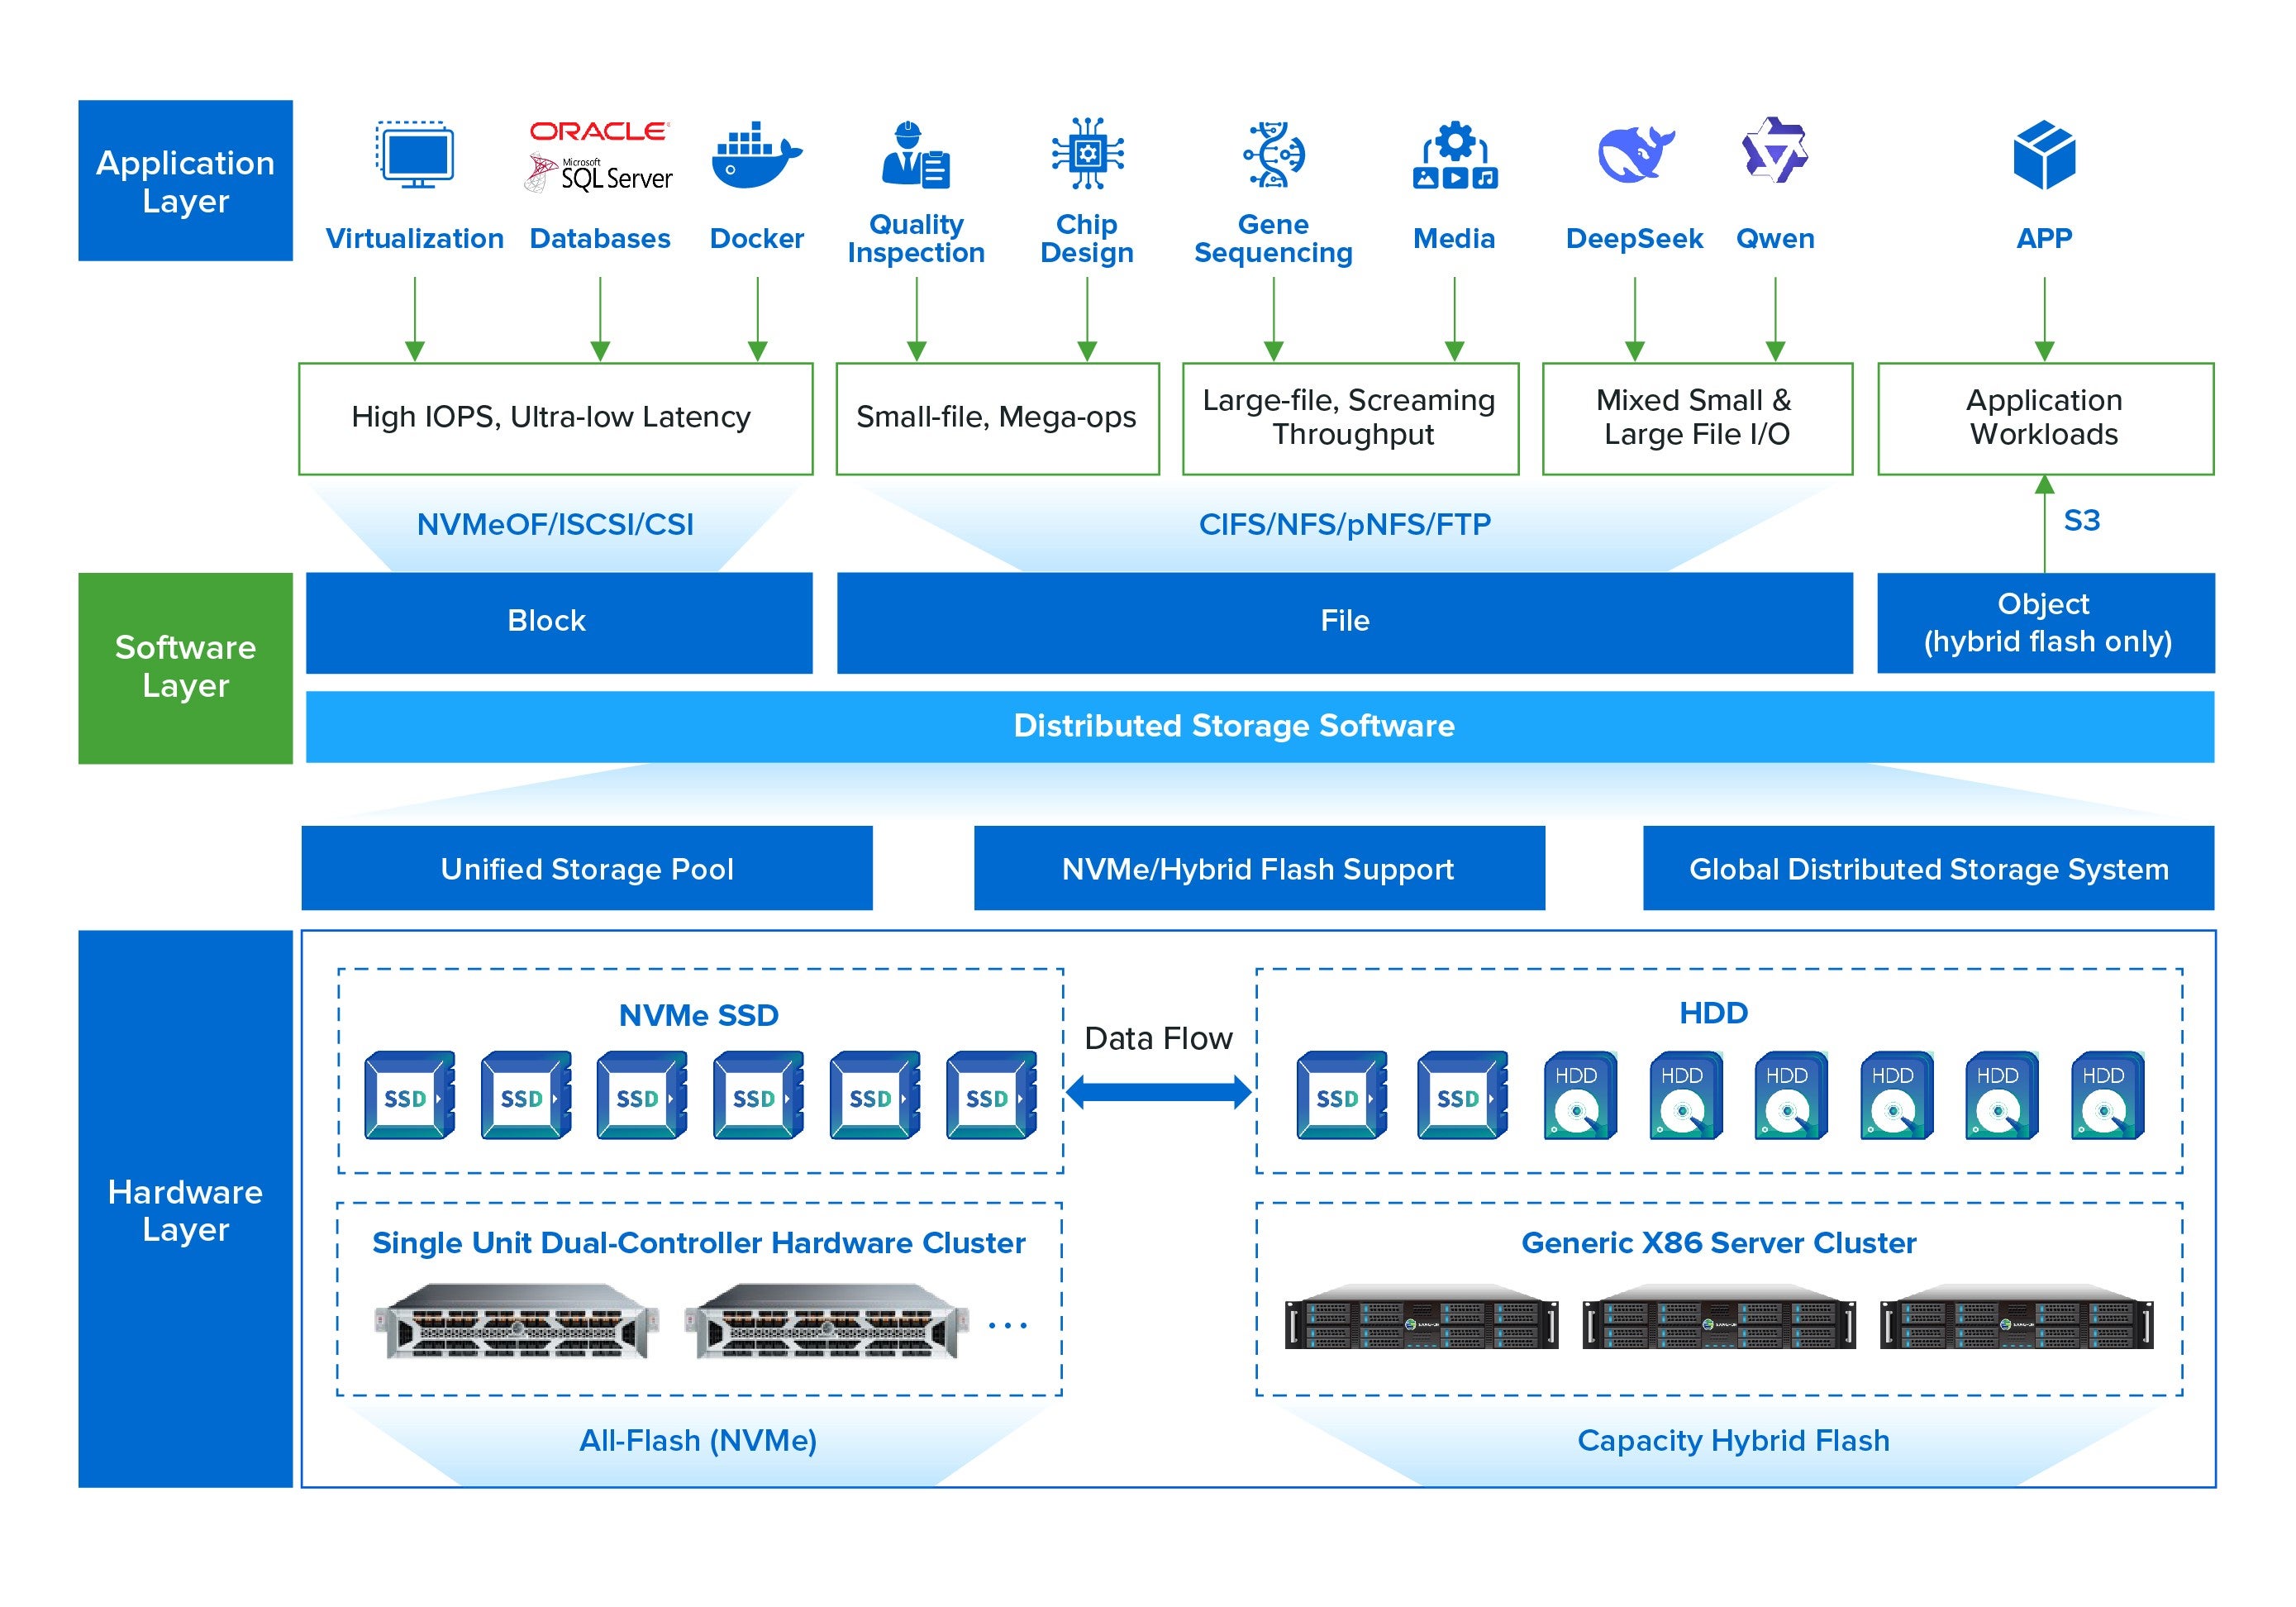
Task: Open the Distributed Storage Software bar
Action: tap(1232, 727)
